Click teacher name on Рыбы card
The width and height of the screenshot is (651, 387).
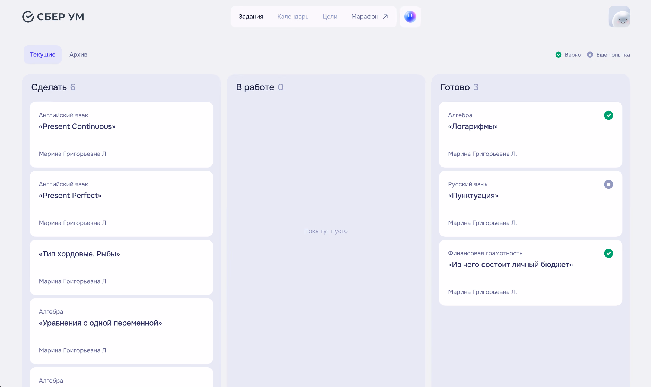click(x=73, y=281)
